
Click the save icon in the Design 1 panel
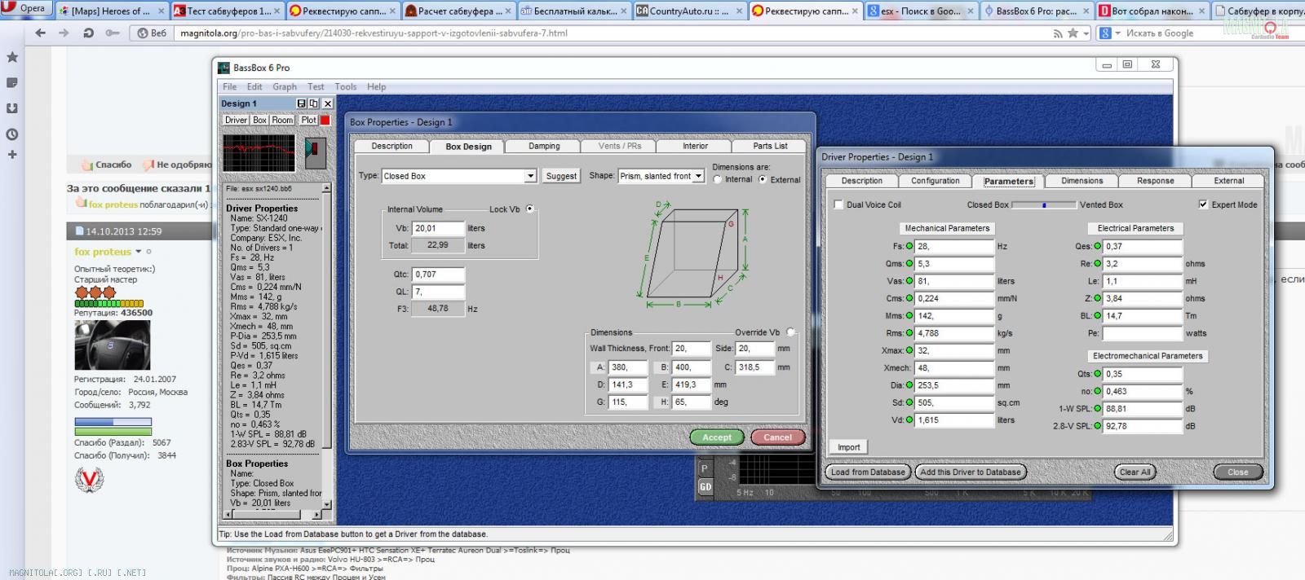[x=302, y=103]
